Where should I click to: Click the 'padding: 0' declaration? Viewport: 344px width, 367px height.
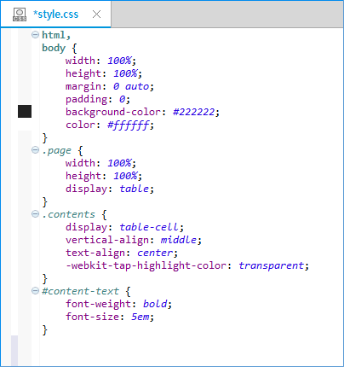[x=98, y=99]
